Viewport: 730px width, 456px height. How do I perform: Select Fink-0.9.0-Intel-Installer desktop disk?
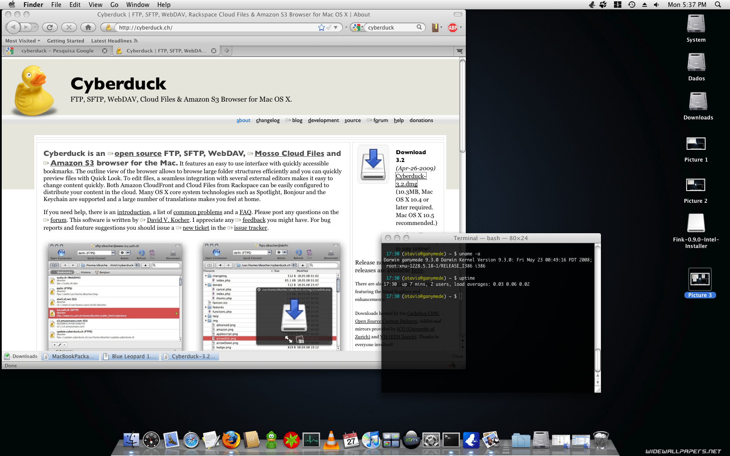pyautogui.click(x=696, y=231)
